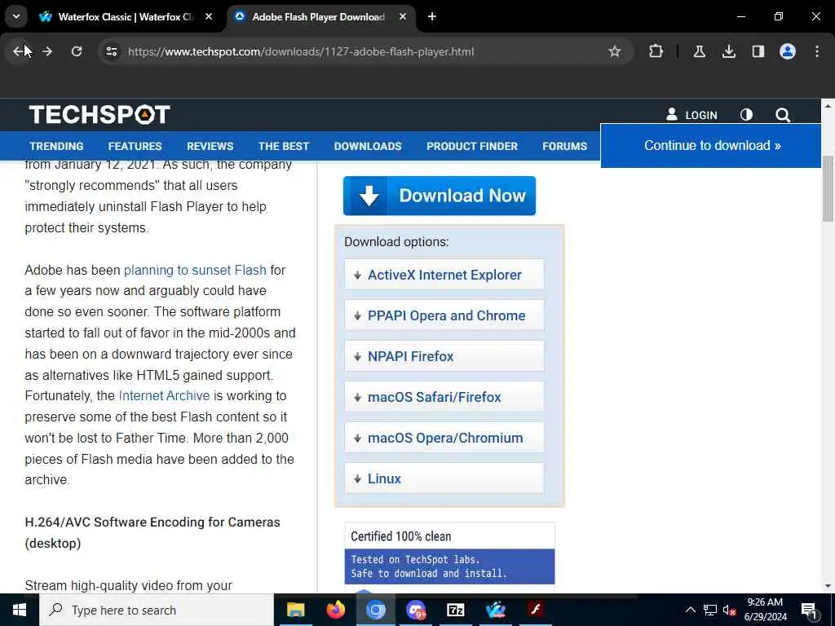Go back to the previous page
835x626 pixels.
(x=19, y=51)
